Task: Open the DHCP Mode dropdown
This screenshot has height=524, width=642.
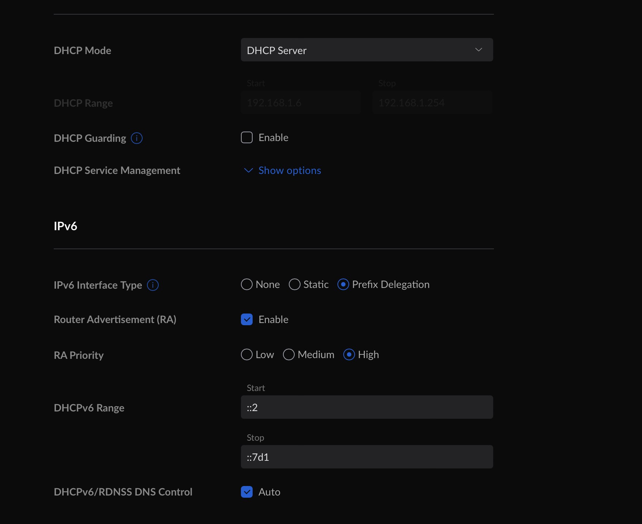Action: point(366,50)
